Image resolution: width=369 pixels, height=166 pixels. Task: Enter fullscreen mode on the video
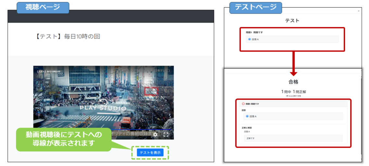(166, 134)
